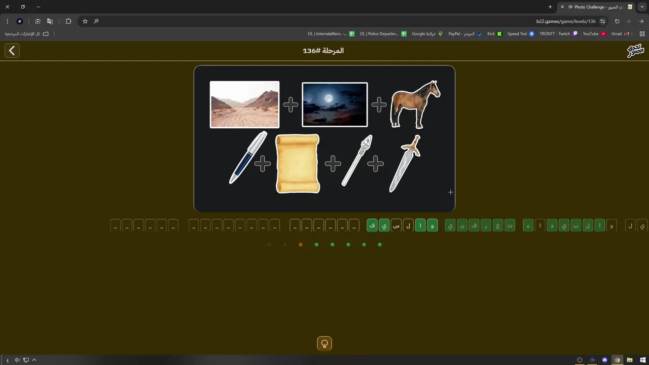The height and width of the screenshot is (365, 649).
Task: Open the all bookmarks folder
Action: (27, 34)
